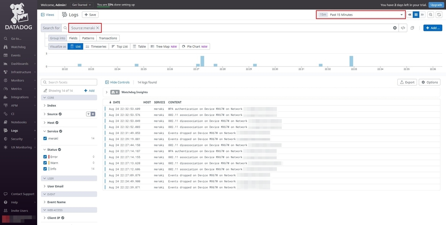Screen dimensions: 446x225
Task: Click the Invite Users icon
Action: [x=6, y=211]
